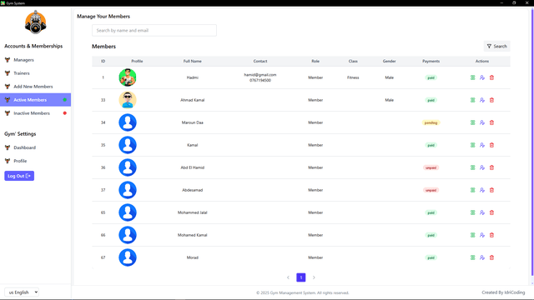Delete Abd El Hamid with trash icon
The image size is (534, 300).
coord(491,167)
